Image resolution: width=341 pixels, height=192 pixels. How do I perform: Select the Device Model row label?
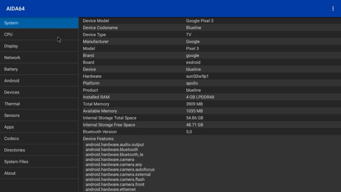[x=95, y=20]
